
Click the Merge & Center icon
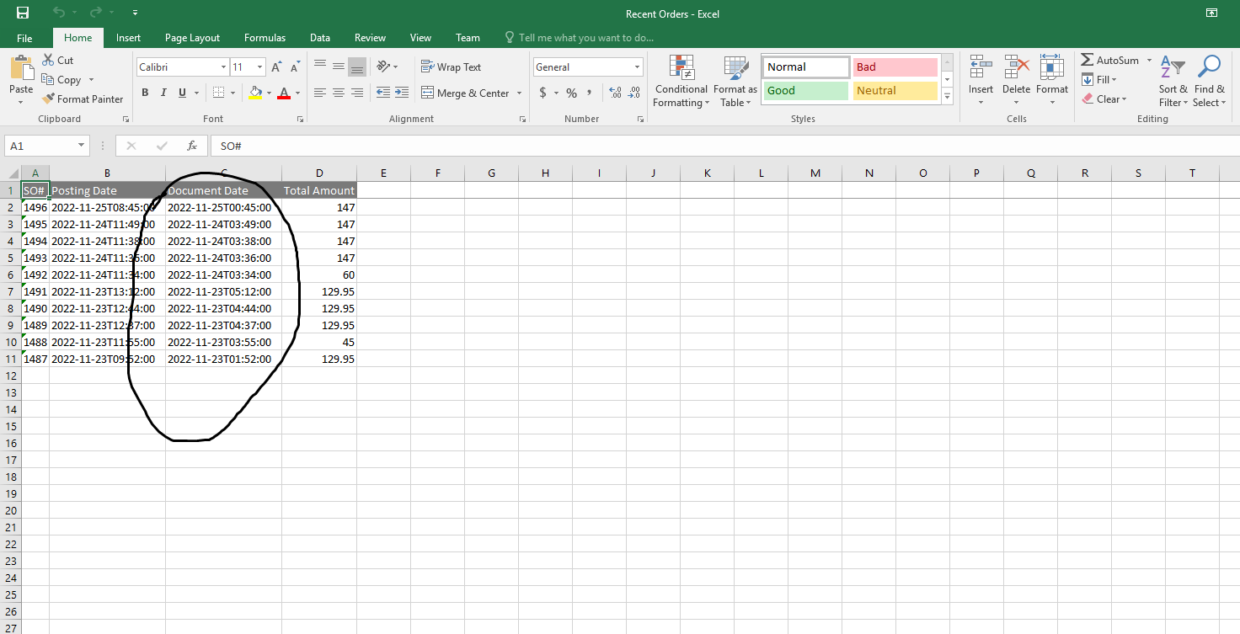point(427,93)
